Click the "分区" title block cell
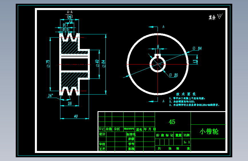This screenshot has height=161, width=248. [117, 129]
